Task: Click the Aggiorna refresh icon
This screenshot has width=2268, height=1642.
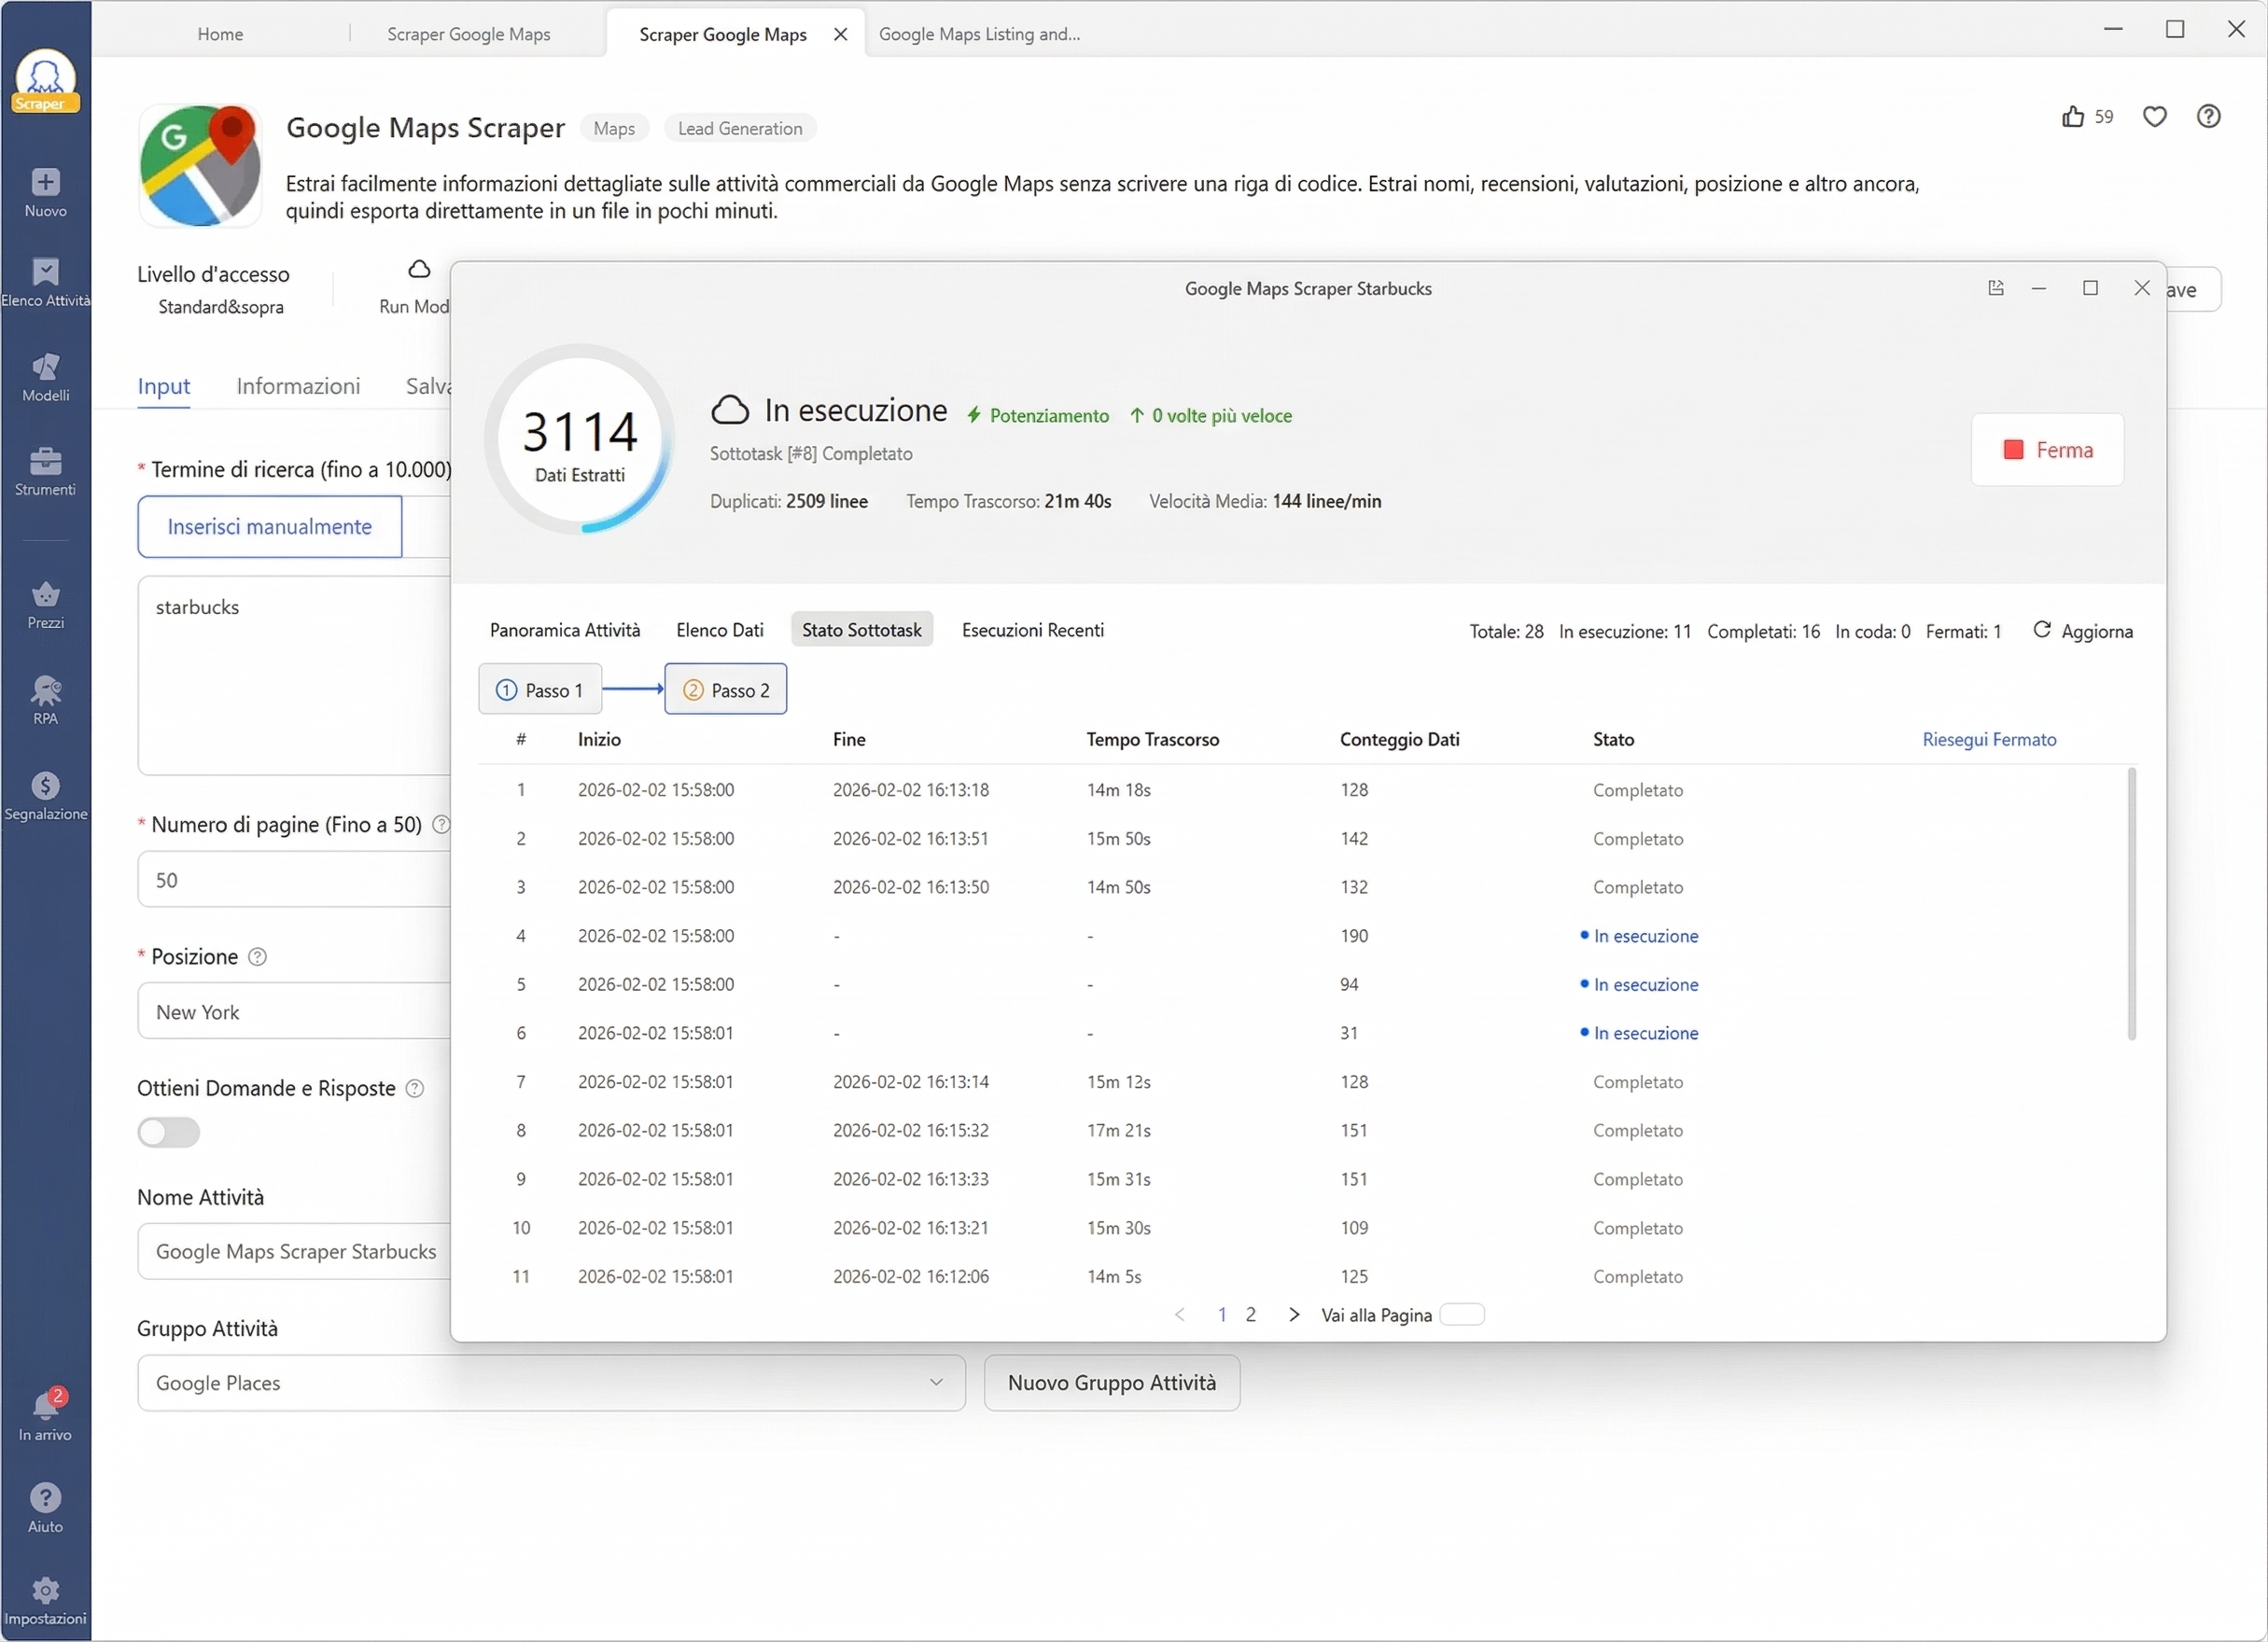Action: [2042, 630]
